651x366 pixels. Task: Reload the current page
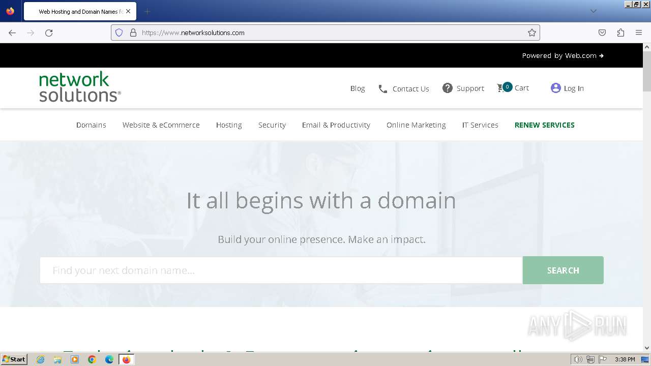click(x=49, y=33)
